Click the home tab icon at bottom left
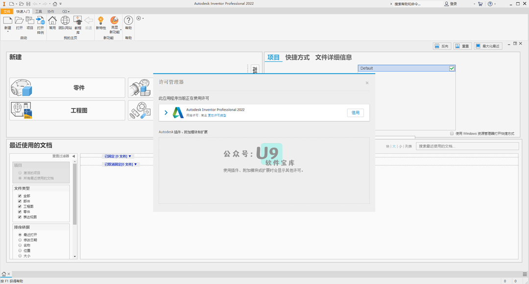This screenshot has height=284, width=529. 4,274
